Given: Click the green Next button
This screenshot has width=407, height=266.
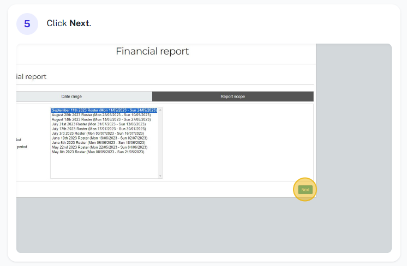Looking at the screenshot, I should 305,190.
